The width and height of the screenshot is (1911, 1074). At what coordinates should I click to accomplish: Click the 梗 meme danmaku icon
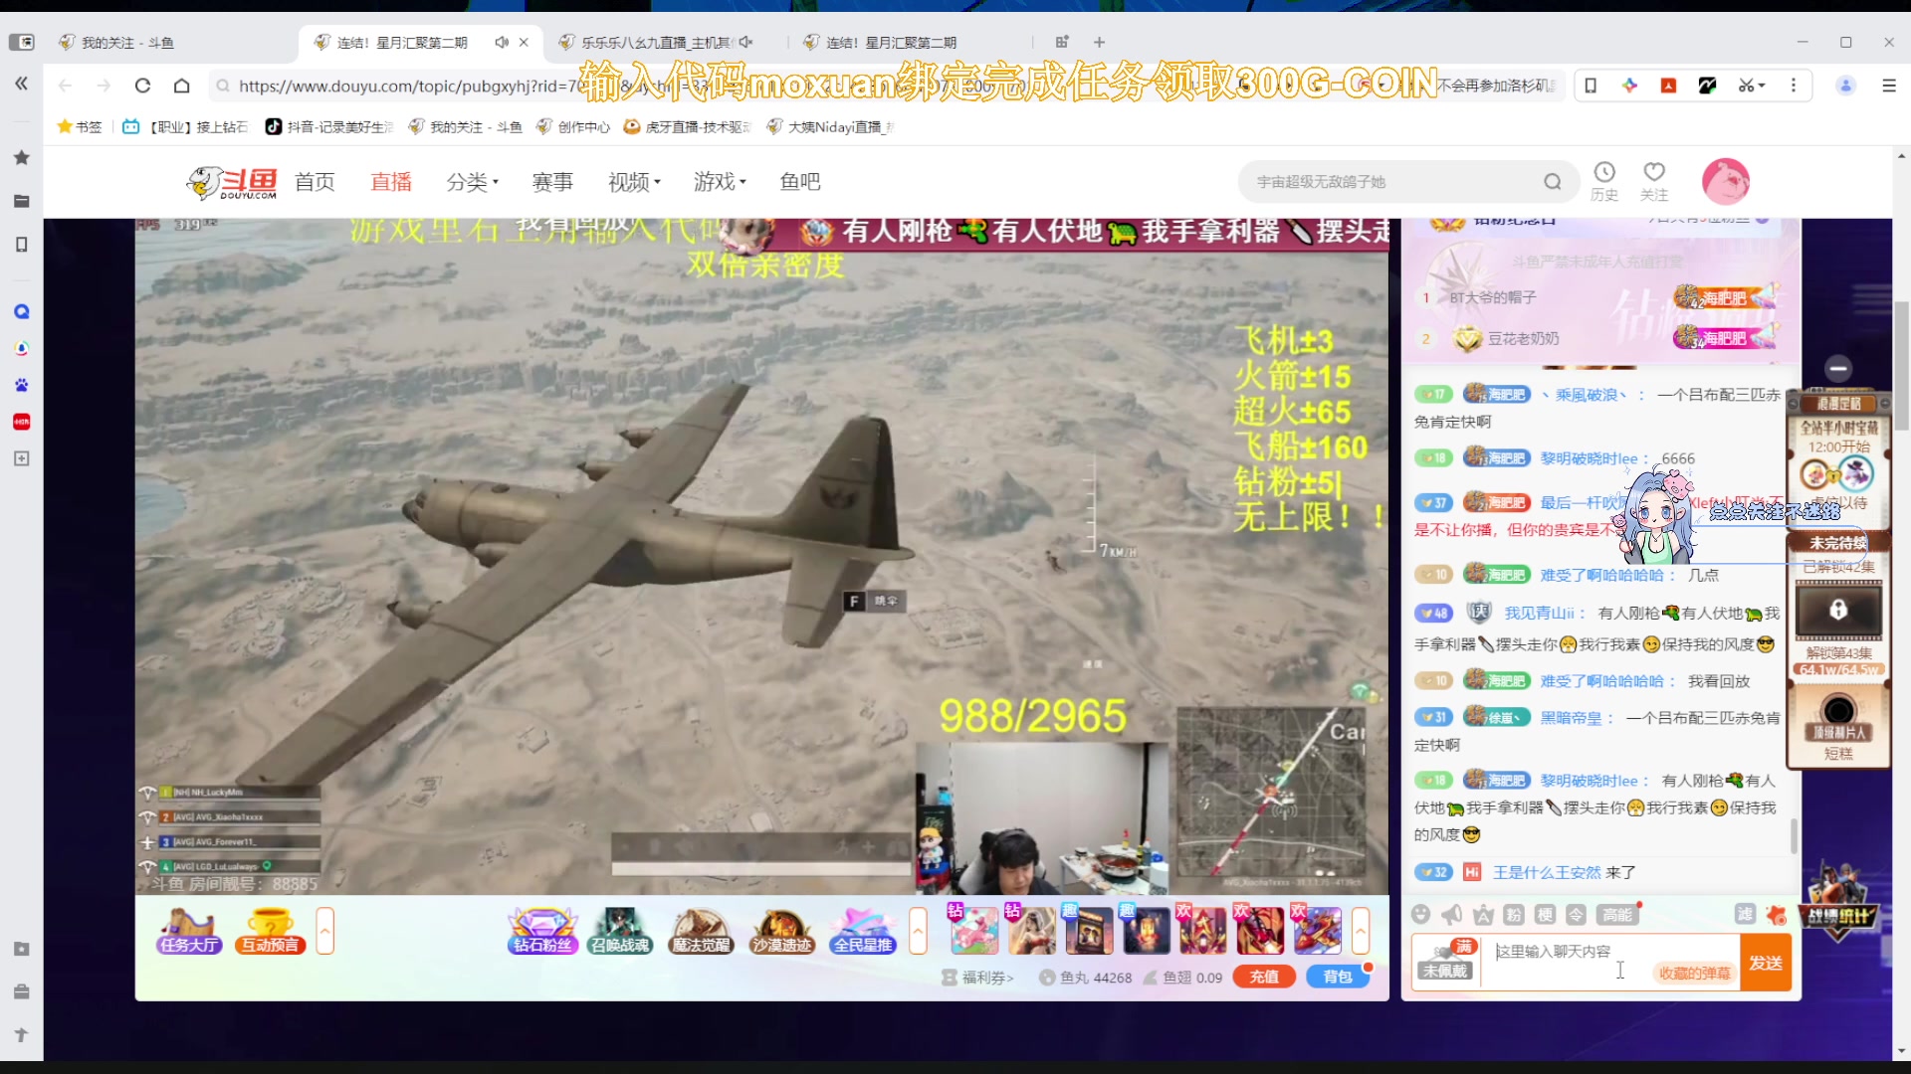point(1545,914)
